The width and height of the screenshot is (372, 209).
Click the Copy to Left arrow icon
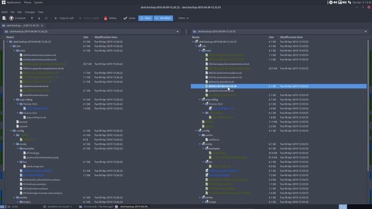[x=56, y=18]
